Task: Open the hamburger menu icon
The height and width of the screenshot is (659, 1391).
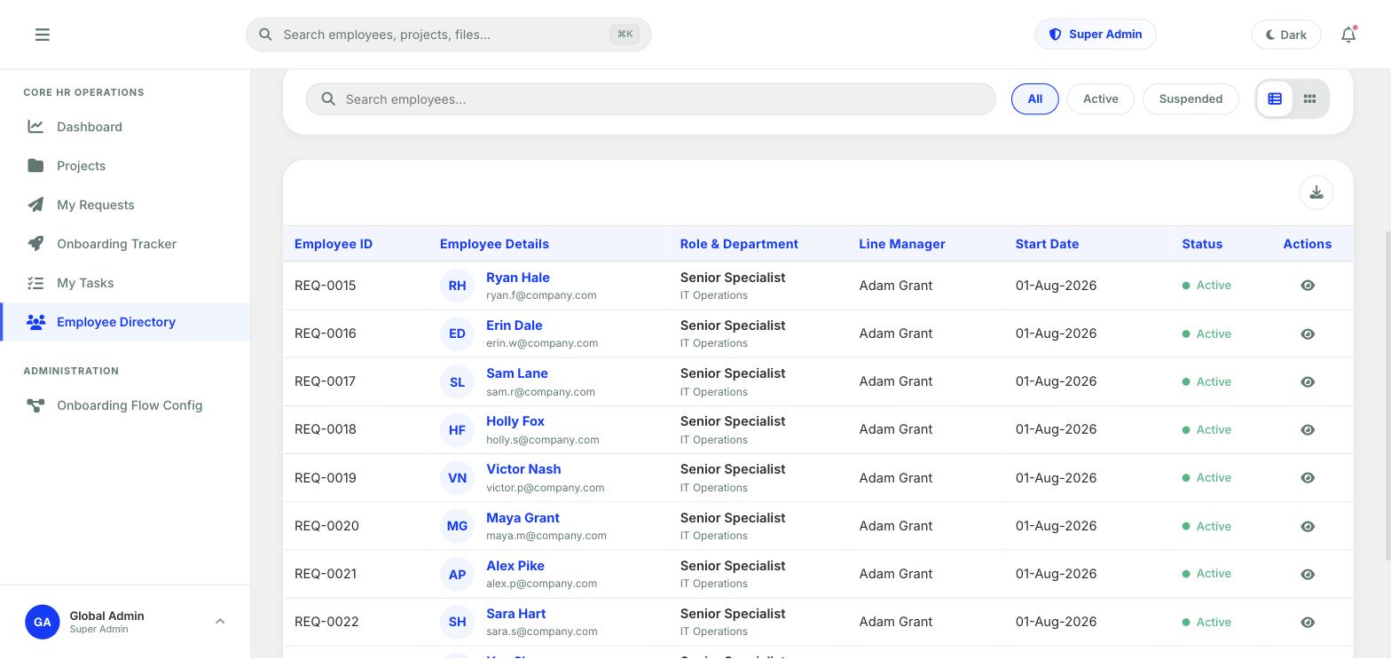Action: pos(42,35)
